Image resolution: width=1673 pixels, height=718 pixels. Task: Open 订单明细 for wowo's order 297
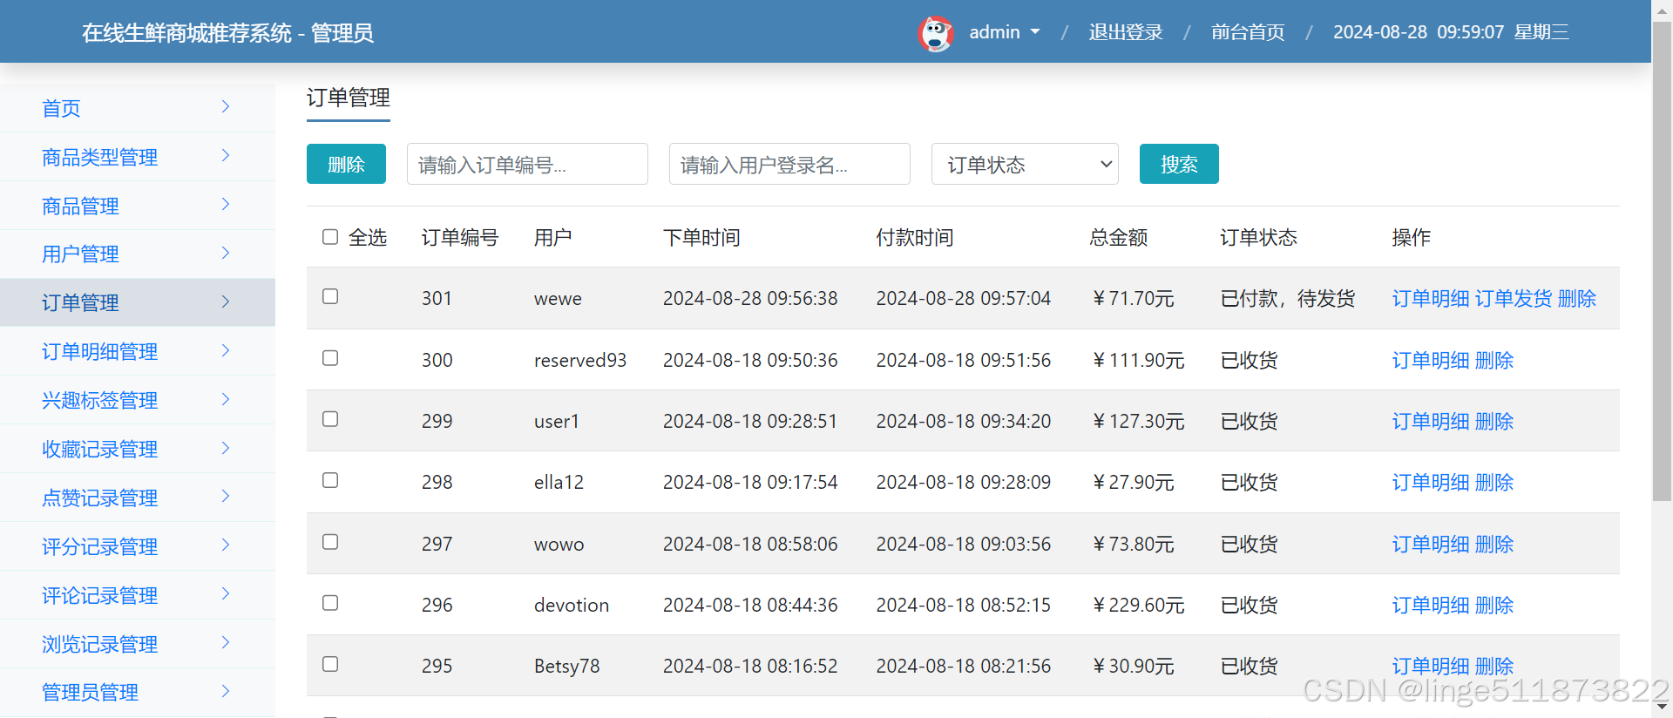pos(1431,544)
